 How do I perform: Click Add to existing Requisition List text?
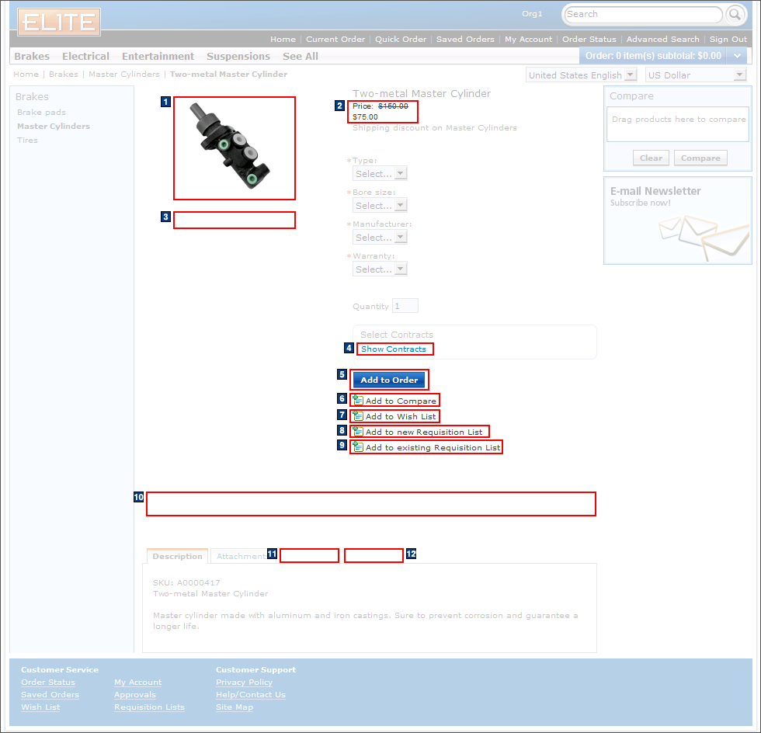tap(433, 447)
